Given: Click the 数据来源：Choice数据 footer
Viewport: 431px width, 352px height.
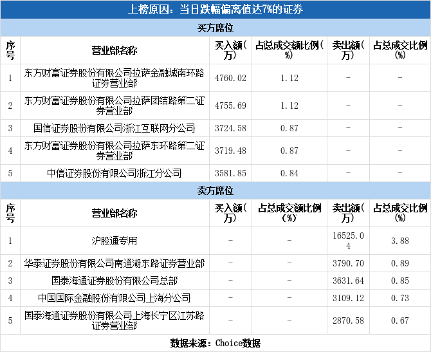Looking at the screenshot, I should [215, 343].
